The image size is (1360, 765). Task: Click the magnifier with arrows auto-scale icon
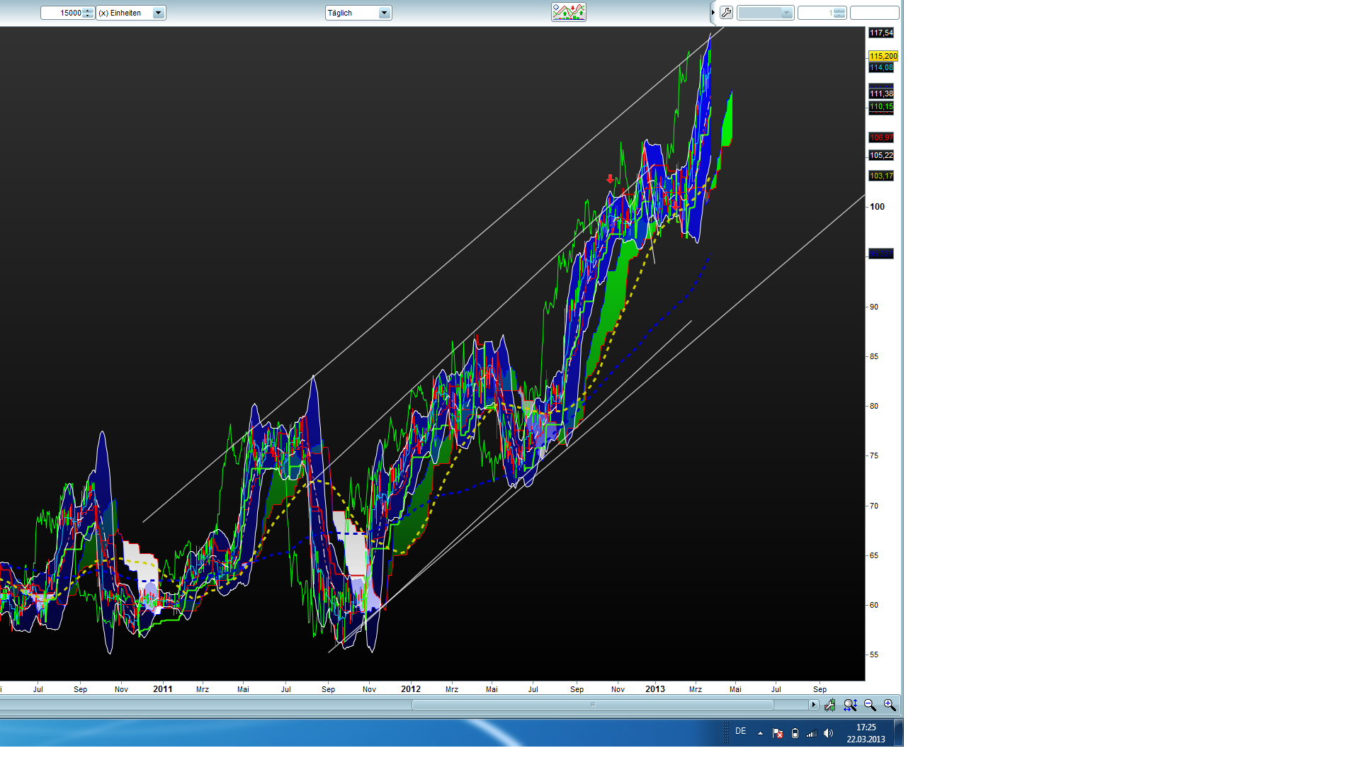pos(849,705)
